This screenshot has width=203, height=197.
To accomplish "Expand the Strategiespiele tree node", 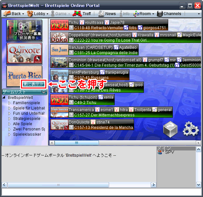I will point(9,119).
